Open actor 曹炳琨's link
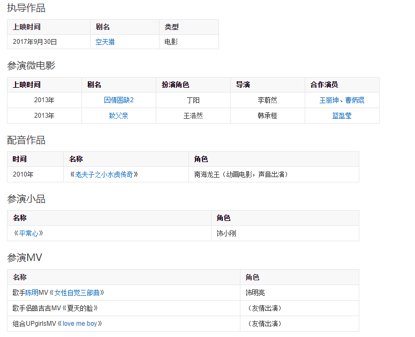This screenshot has width=415, height=337. [354, 100]
